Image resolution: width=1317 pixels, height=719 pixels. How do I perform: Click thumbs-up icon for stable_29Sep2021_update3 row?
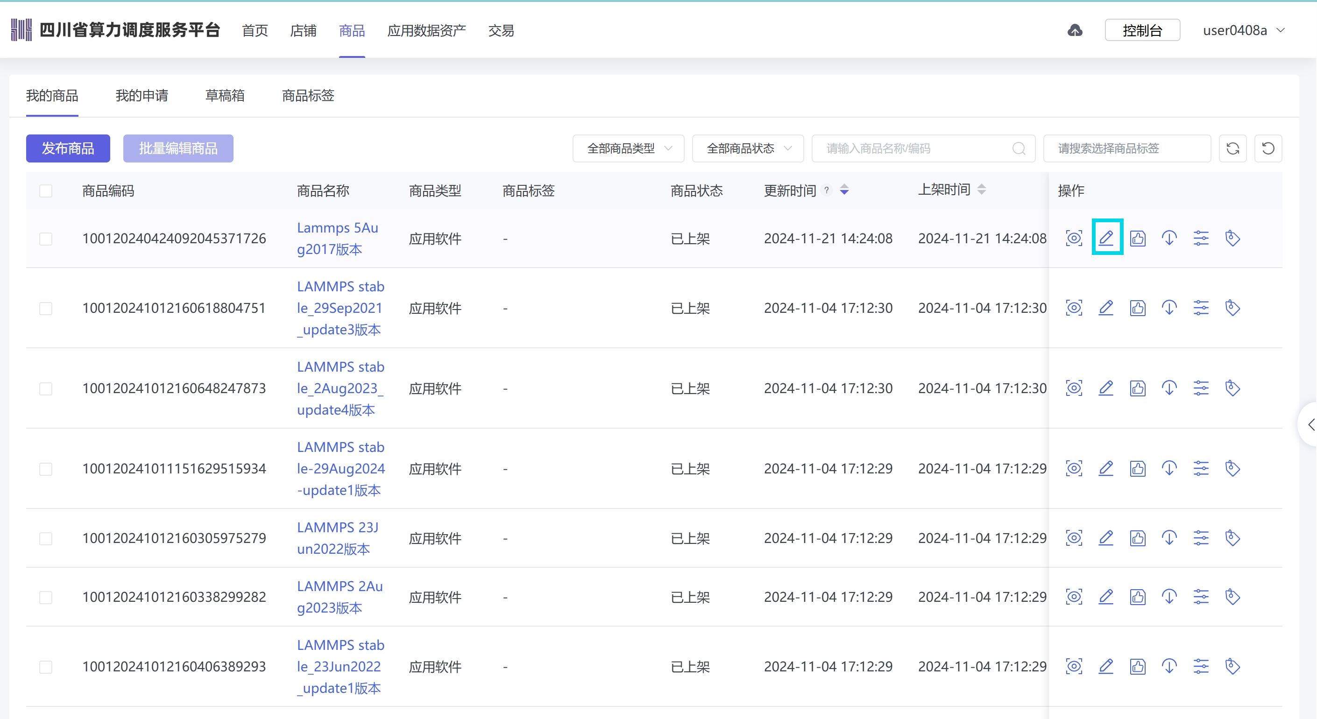[x=1138, y=308]
